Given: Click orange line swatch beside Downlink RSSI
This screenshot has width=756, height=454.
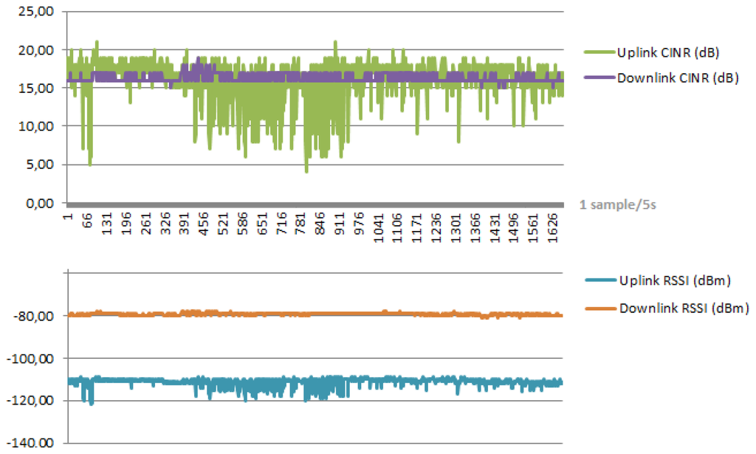Looking at the screenshot, I should [x=598, y=307].
